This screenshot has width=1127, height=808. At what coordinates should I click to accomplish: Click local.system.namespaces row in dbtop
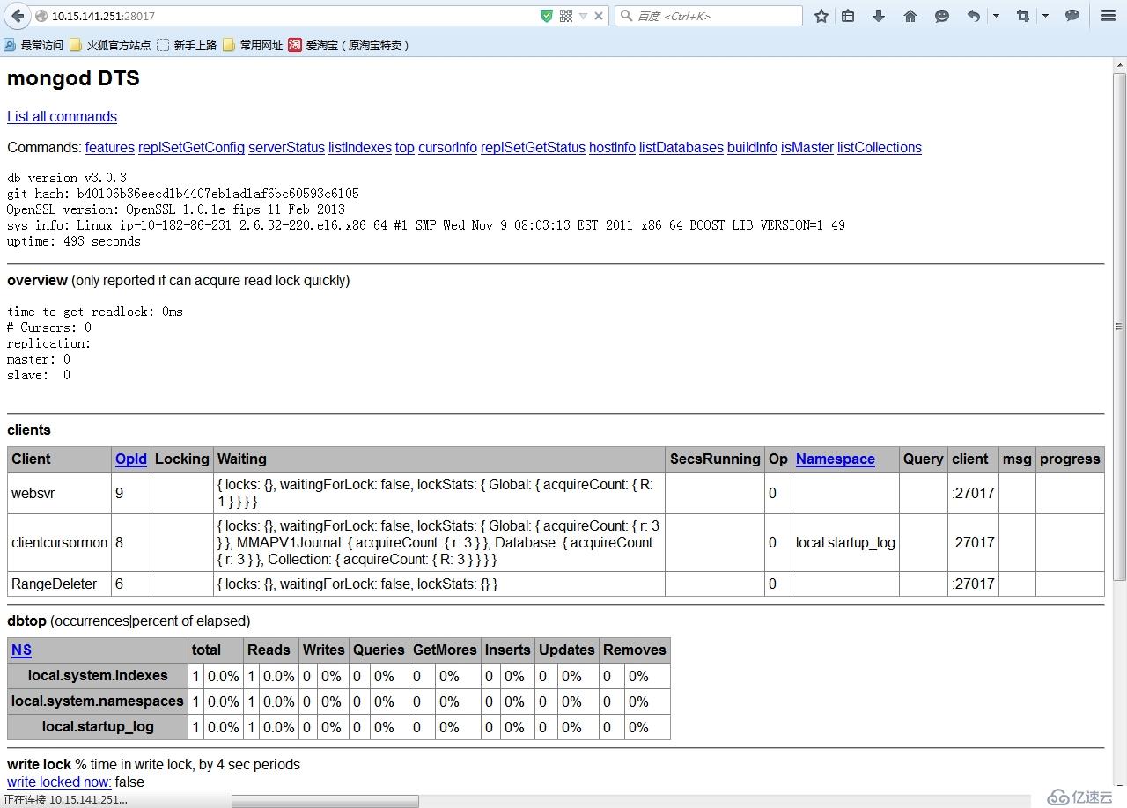tap(98, 701)
